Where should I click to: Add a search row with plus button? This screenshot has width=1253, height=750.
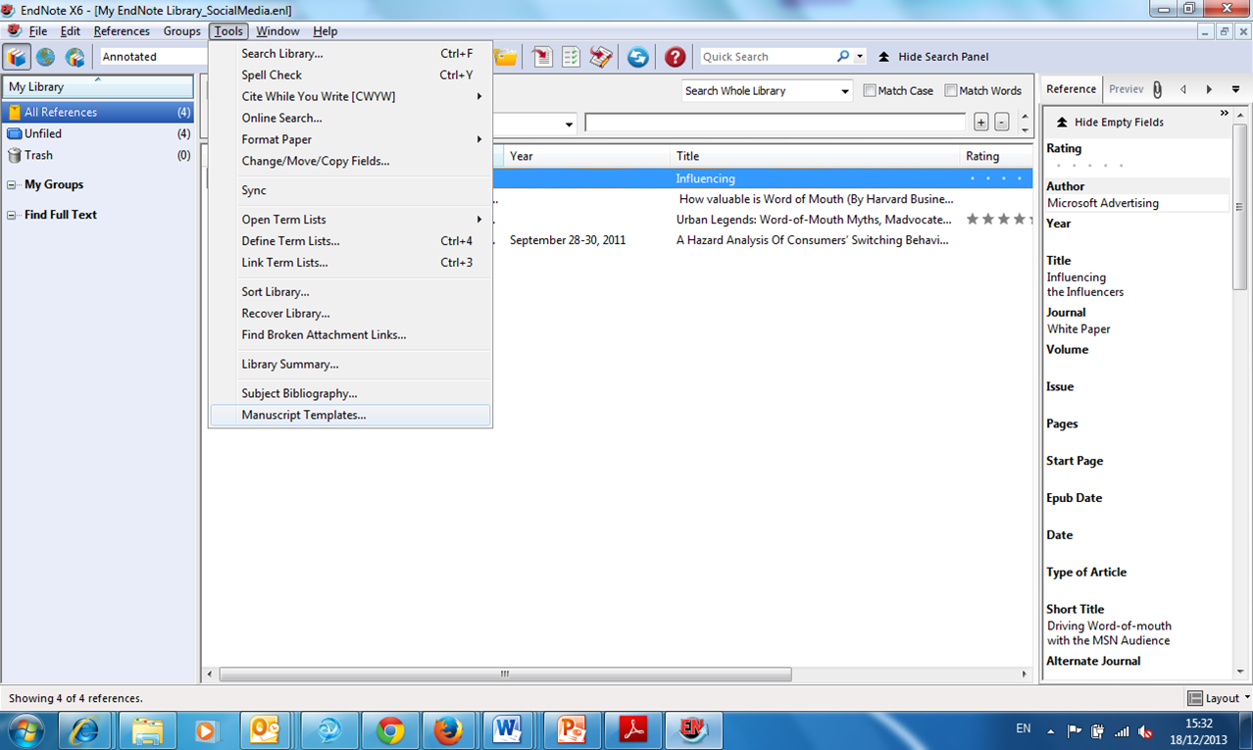coord(981,123)
